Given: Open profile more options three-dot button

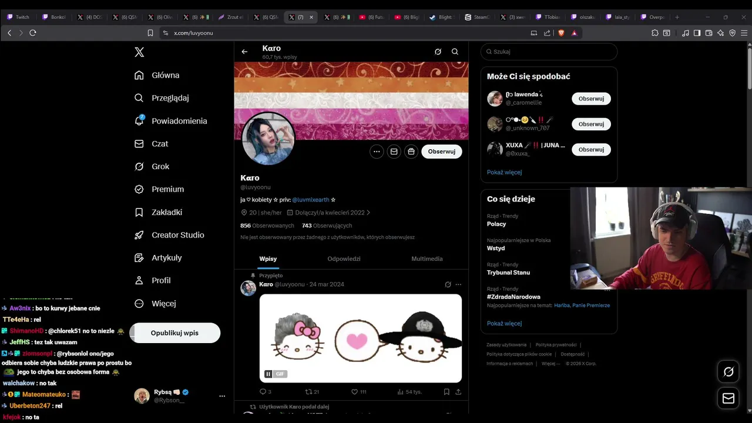Looking at the screenshot, I should pyautogui.click(x=377, y=152).
